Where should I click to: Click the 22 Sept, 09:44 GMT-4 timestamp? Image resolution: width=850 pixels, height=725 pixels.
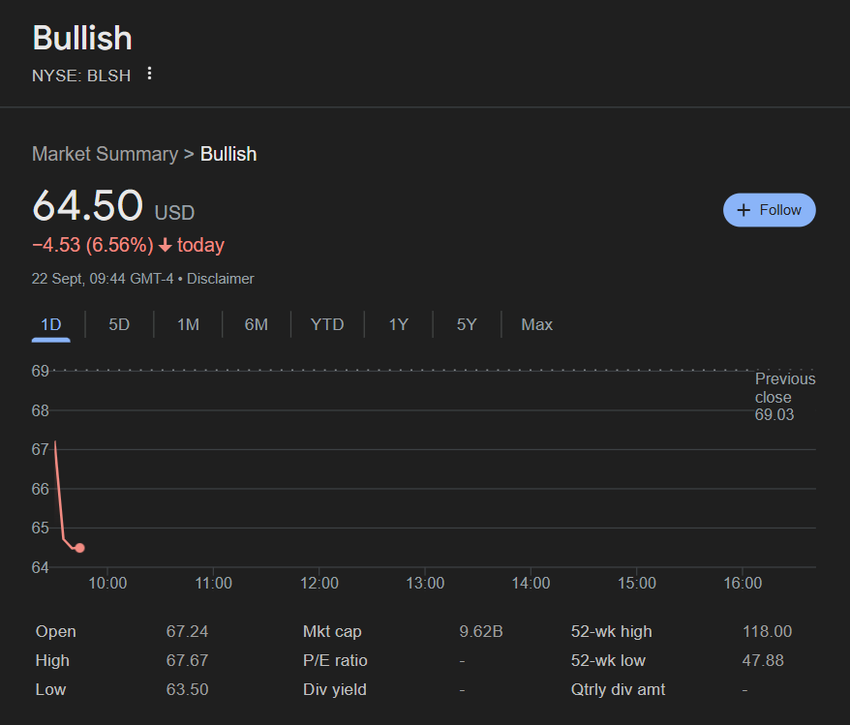[103, 279]
